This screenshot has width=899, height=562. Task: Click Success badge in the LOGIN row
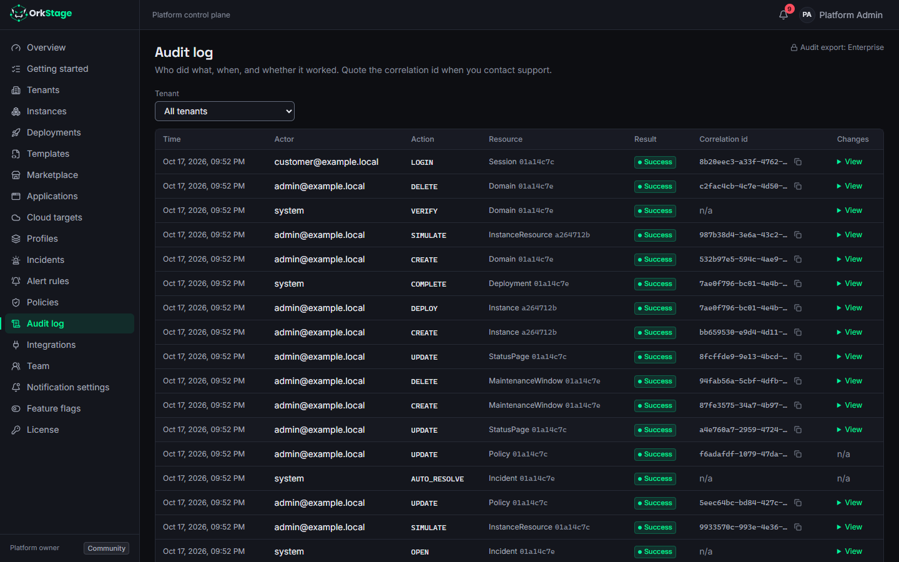point(655,162)
